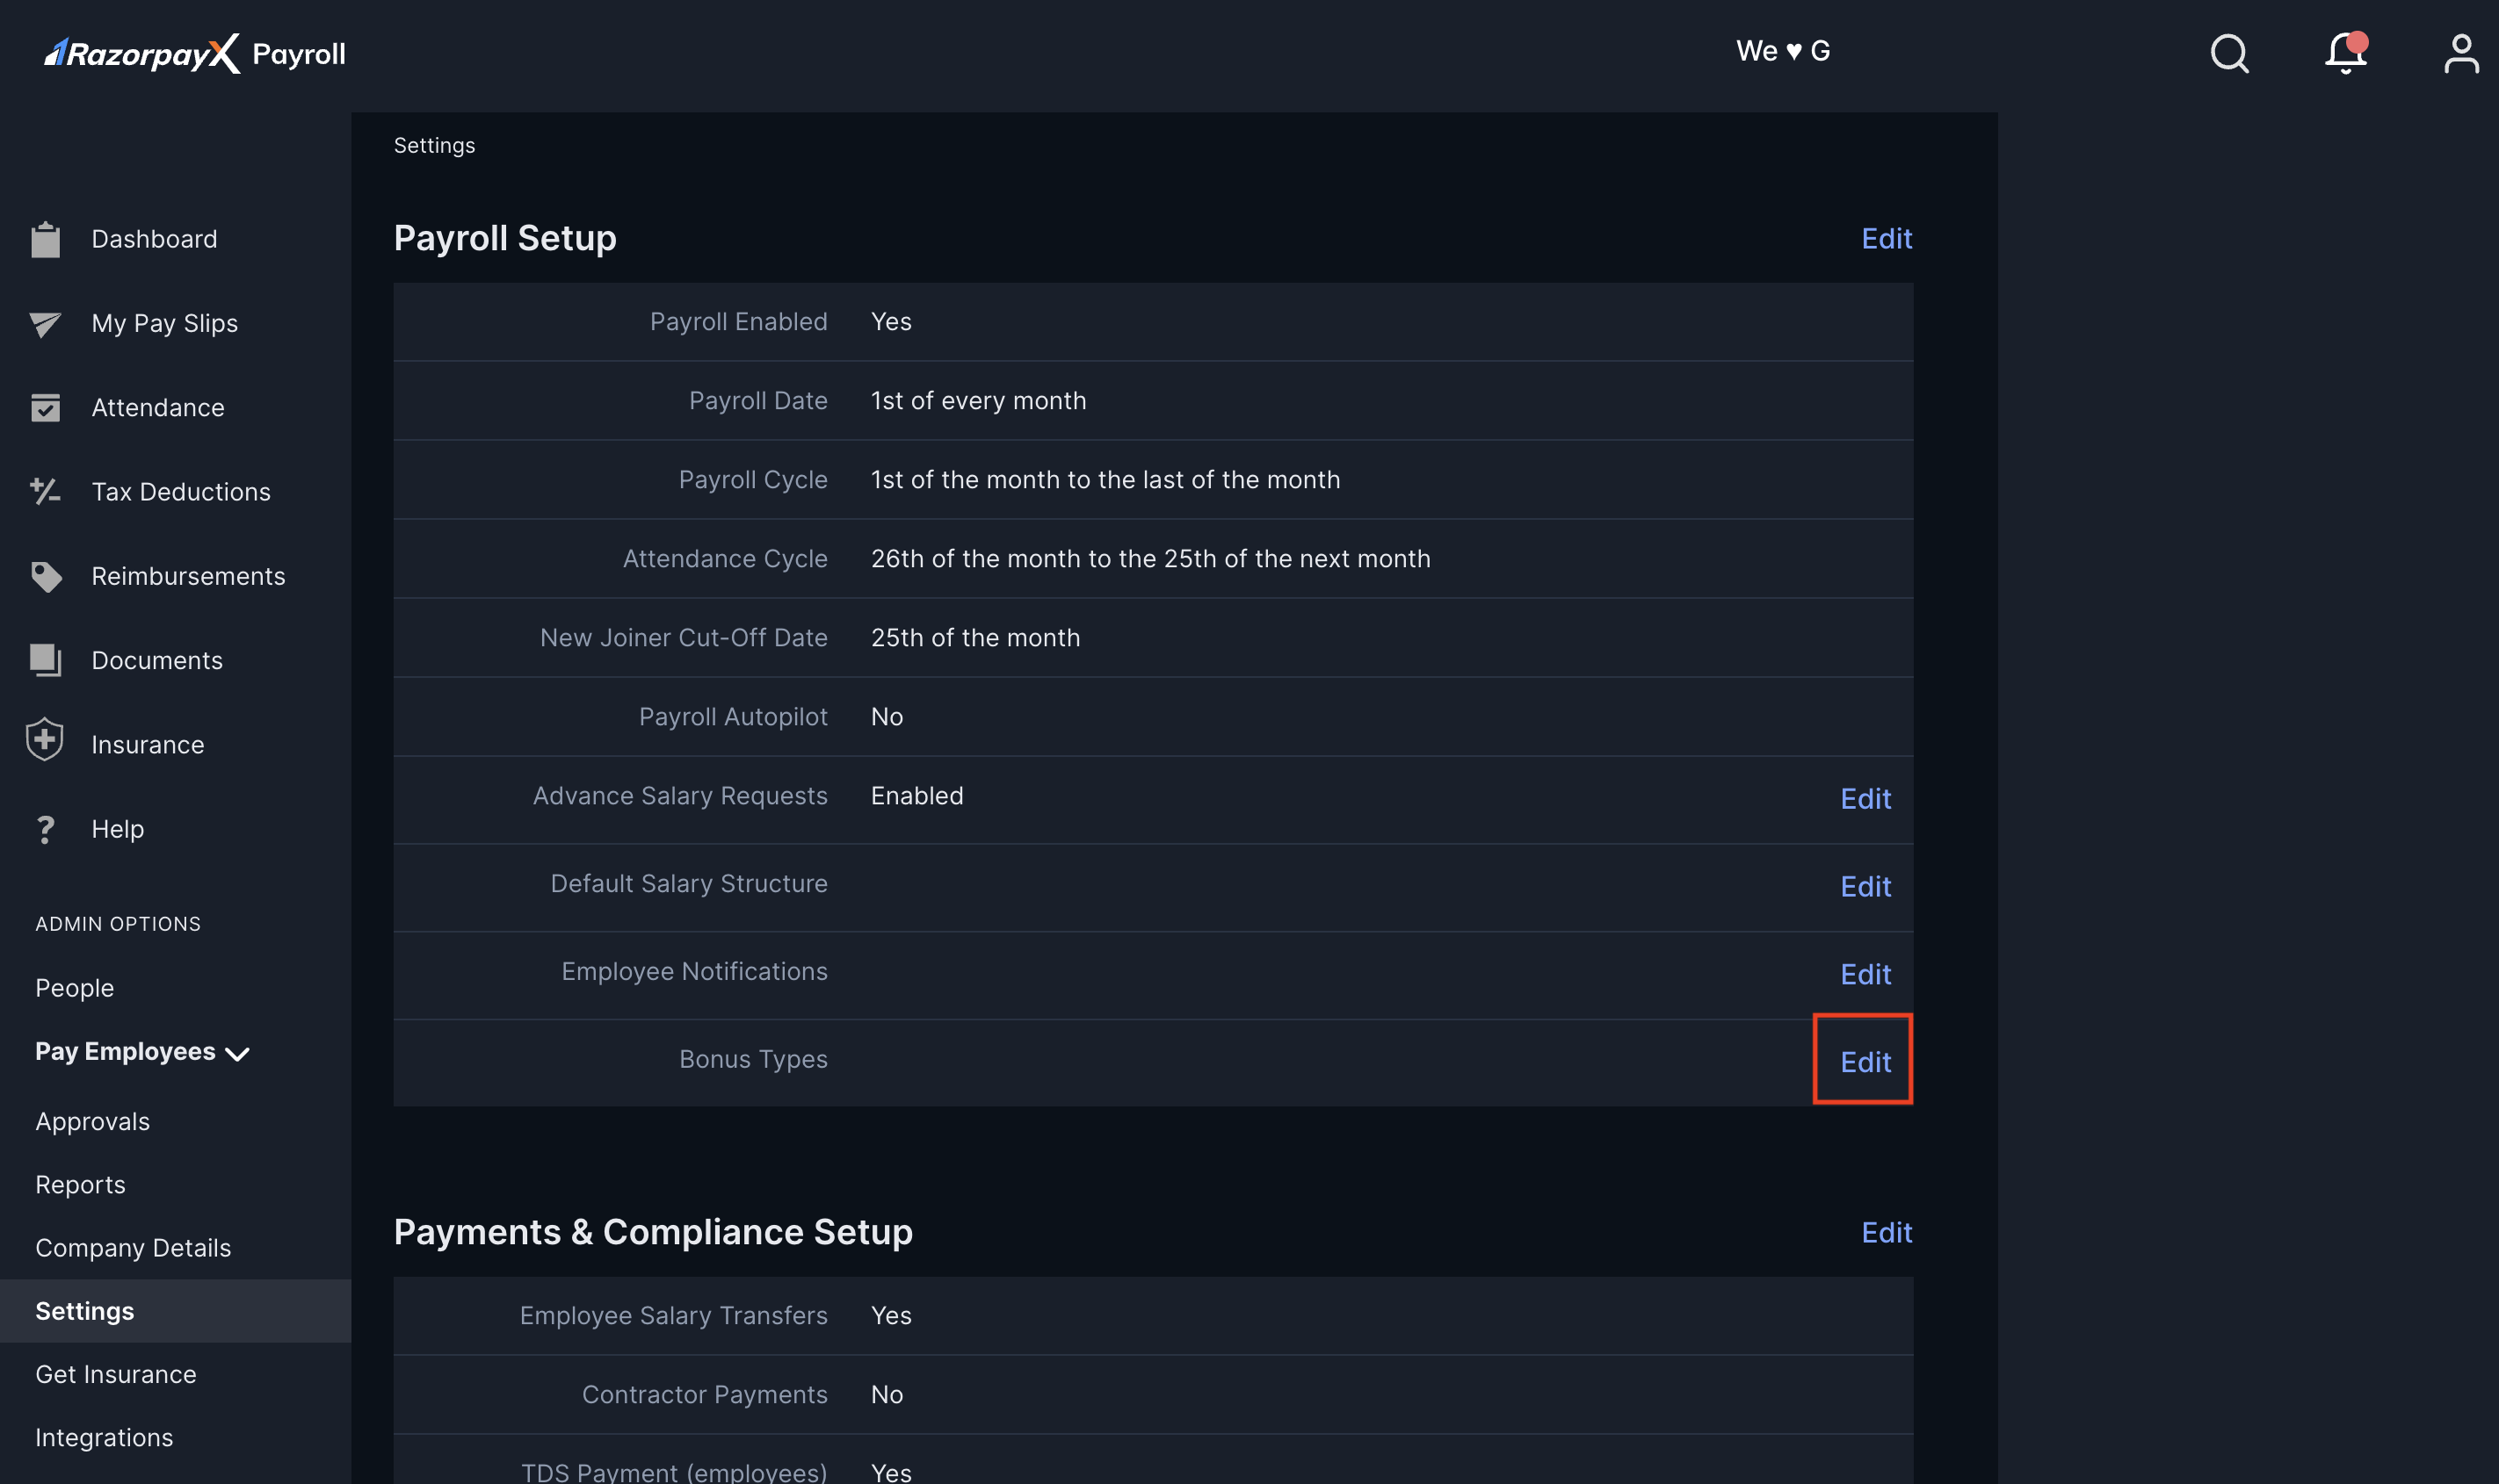2499x1484 pixels.
Task: Click the 'Employee Notifications' label
Action: tap(694, 971)
